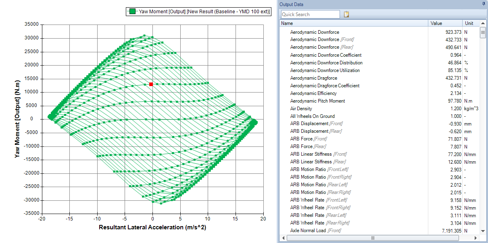Select the Aerodynamic Pitch Moment row

coord(380,101)
